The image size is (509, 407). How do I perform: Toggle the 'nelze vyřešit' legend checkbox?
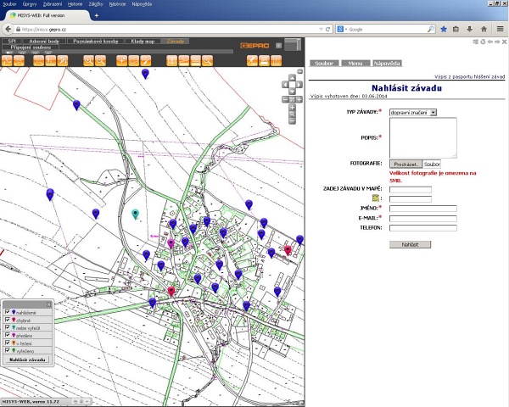[x=8, y=327]
